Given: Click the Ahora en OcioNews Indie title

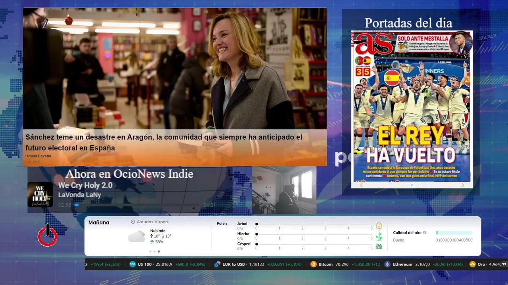Looking at the screenshot, I should pos(129,174).
